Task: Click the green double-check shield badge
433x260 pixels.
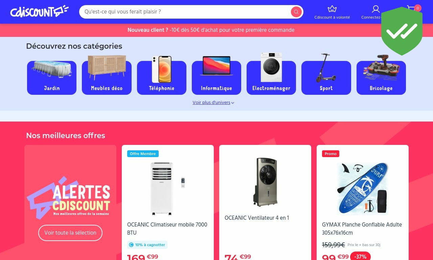Action: (x=402, y=31)
